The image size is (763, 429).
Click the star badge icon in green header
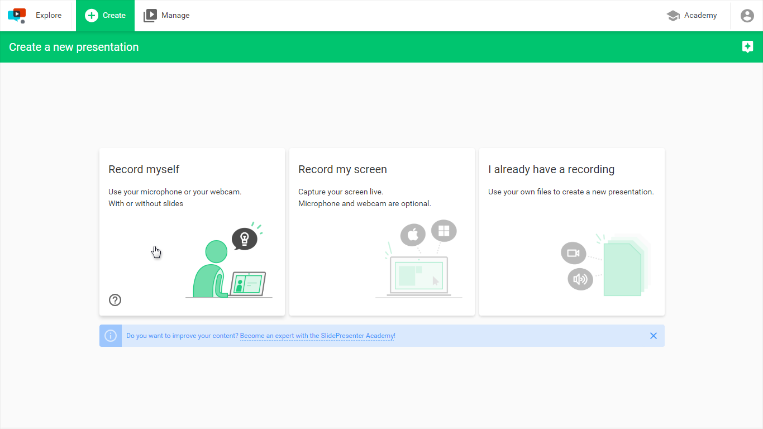click(748, 47)
